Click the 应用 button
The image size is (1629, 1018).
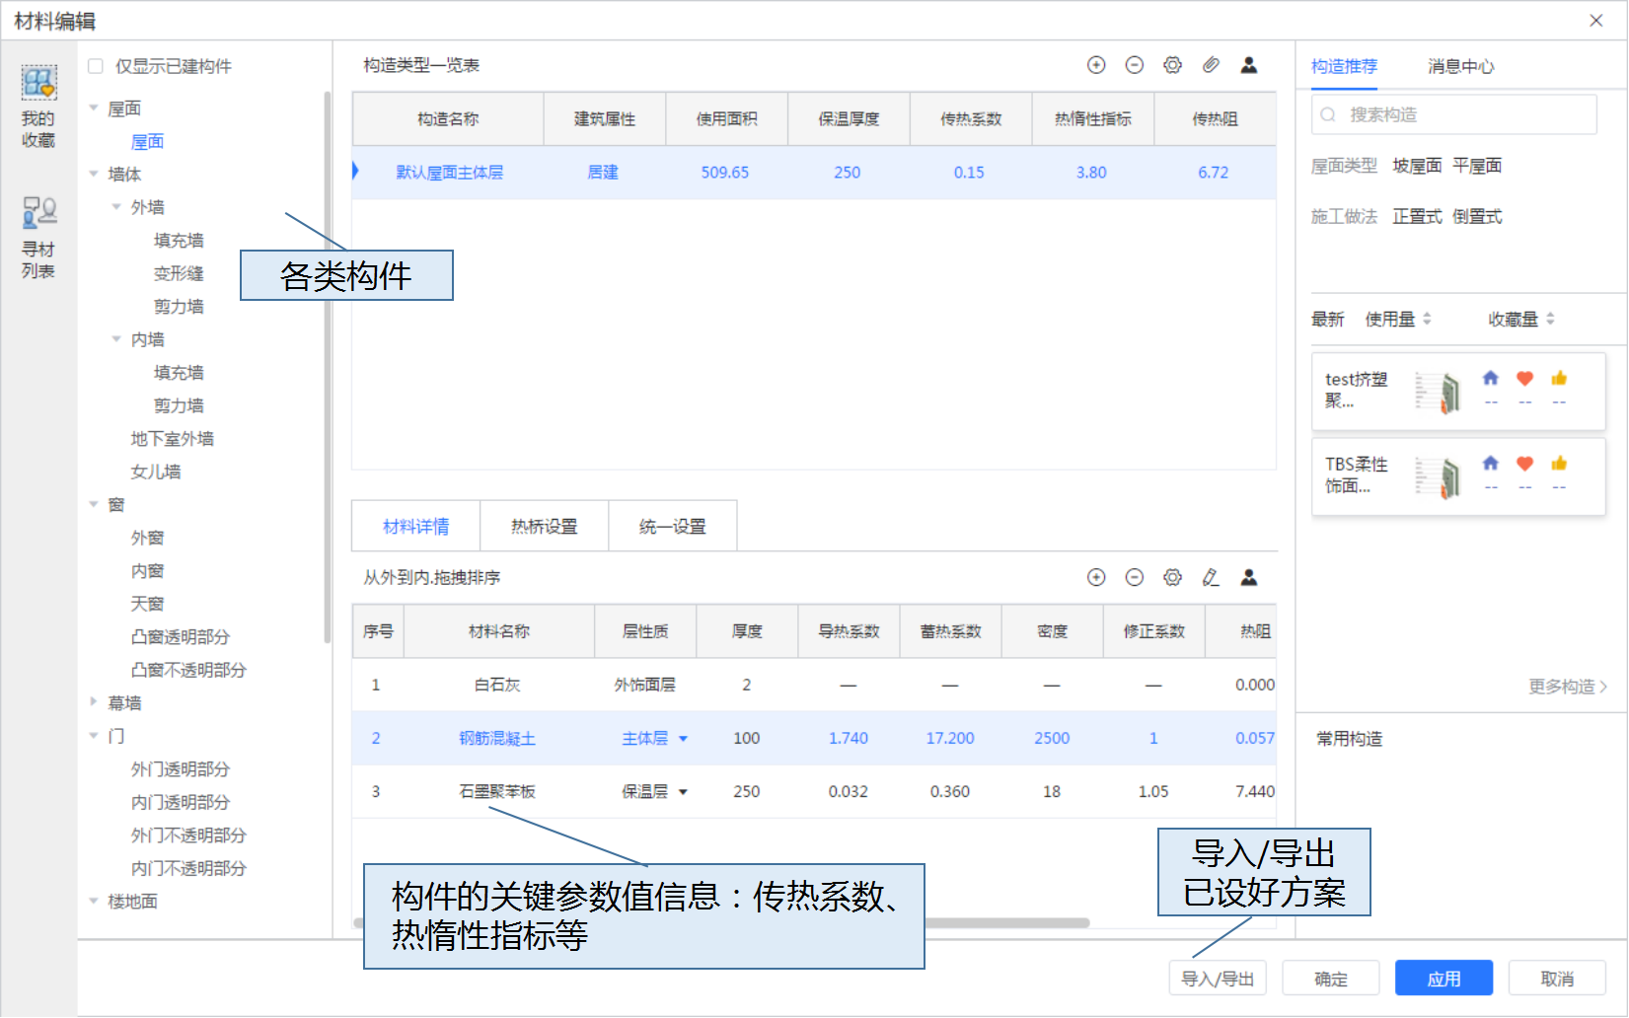tap(1443, 979)
